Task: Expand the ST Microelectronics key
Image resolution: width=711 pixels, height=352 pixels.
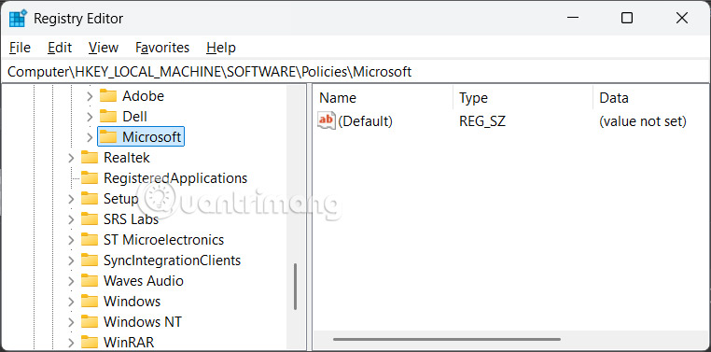Action: click(71, 240)
